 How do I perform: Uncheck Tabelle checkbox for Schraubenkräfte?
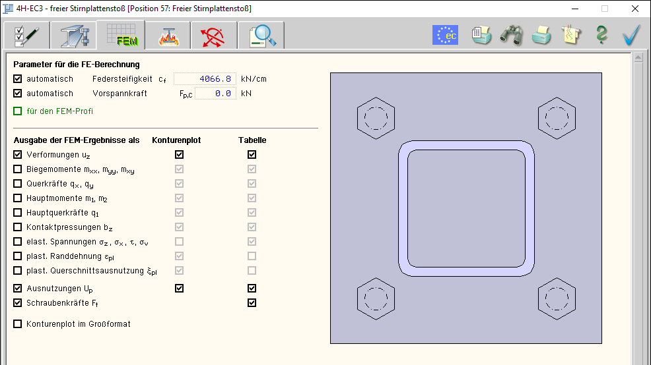(252, 303)
